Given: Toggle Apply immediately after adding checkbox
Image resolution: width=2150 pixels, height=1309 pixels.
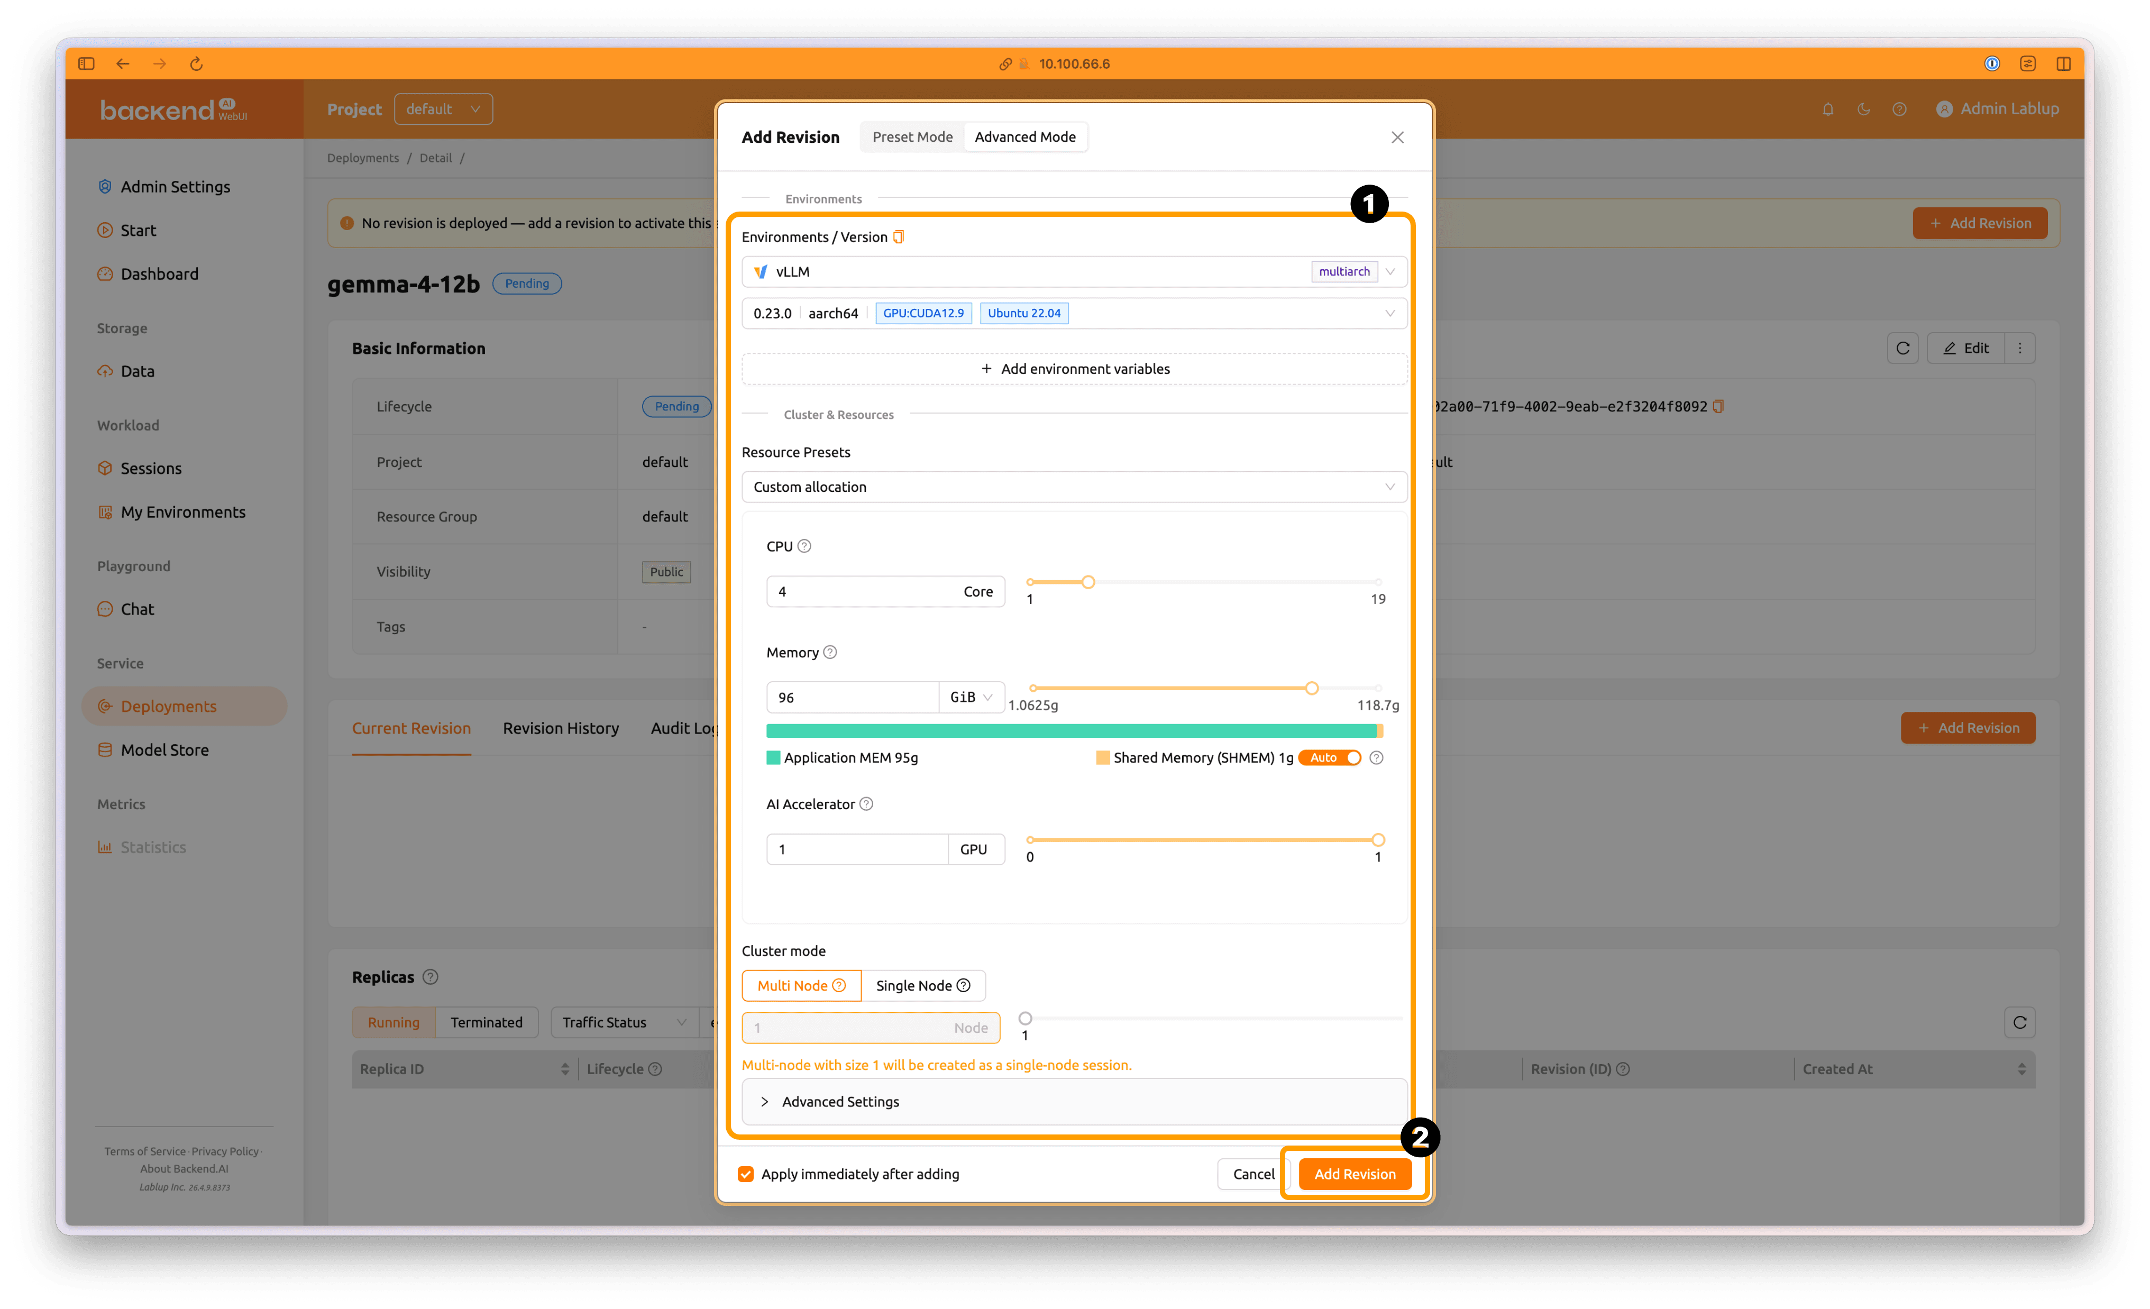Looking at the screenshot, I should (746, 1174).
